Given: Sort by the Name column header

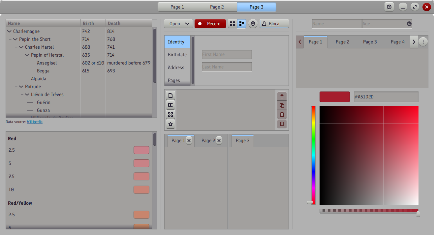Looking at the screenshot, I should [x=43, y=23].
